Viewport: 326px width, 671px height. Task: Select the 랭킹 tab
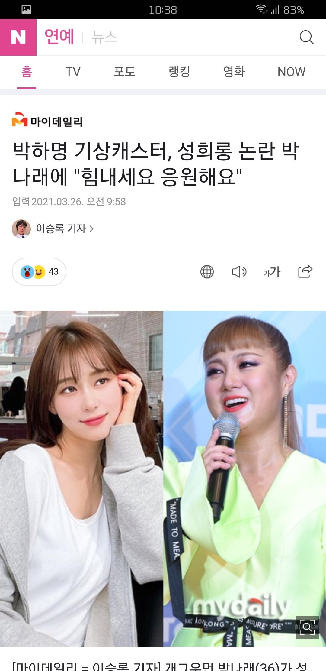tap(179, 72)
